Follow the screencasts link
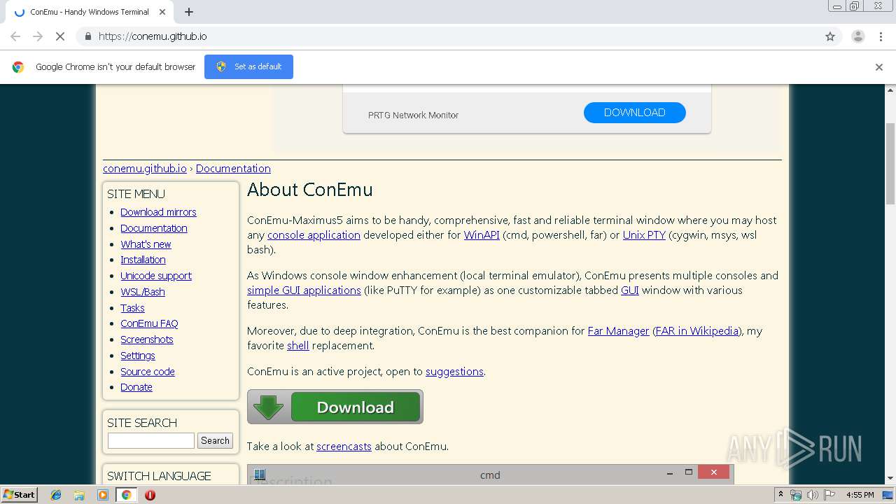 pos(344,447)
